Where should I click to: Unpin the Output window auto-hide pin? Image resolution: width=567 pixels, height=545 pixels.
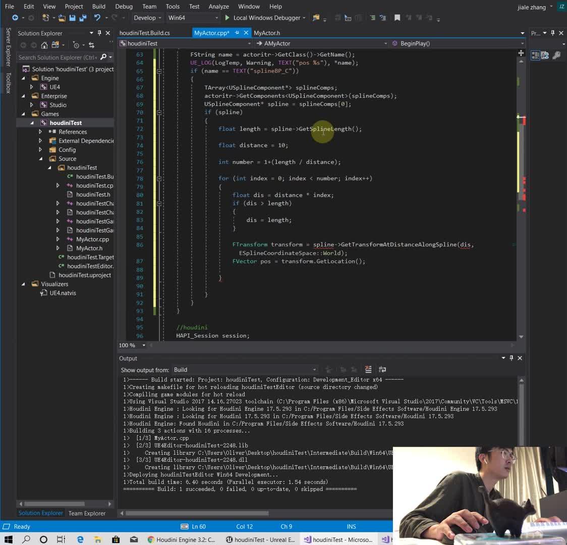(x=511, y=358)
